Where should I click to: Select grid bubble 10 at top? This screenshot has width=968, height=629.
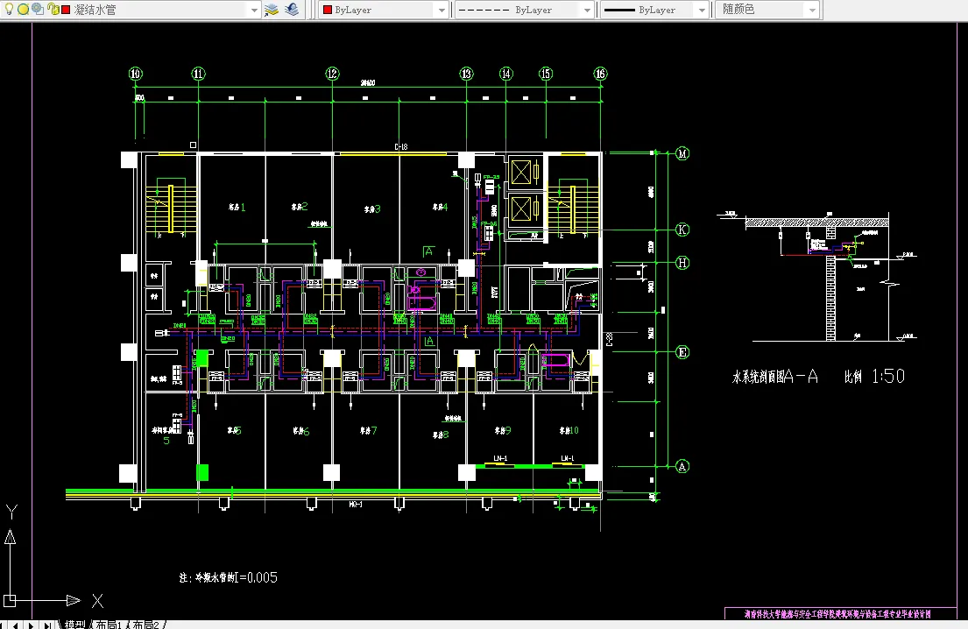[x=135, y=74]
